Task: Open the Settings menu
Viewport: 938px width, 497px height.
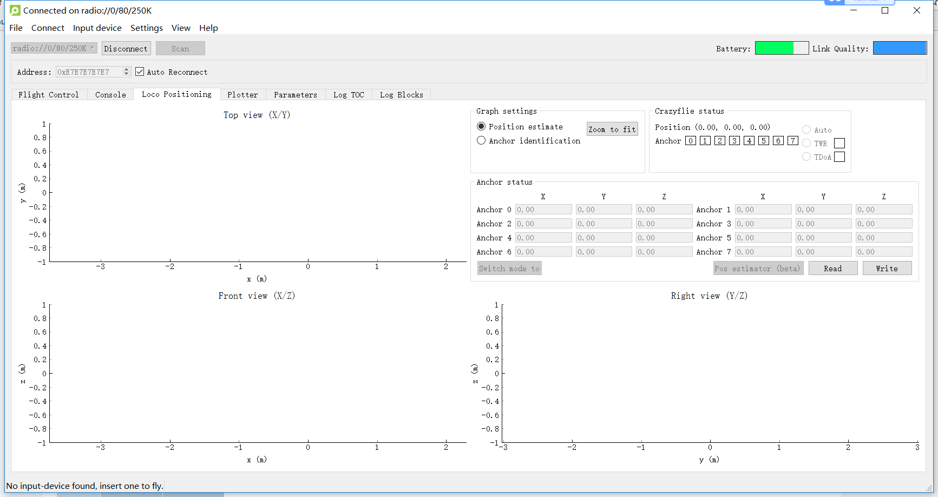Action: click(146, 28)
